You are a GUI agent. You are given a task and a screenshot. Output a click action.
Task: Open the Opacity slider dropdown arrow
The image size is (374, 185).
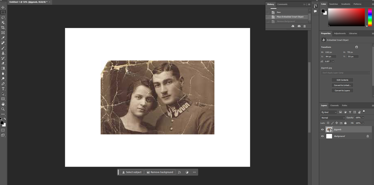coord(363,118)
